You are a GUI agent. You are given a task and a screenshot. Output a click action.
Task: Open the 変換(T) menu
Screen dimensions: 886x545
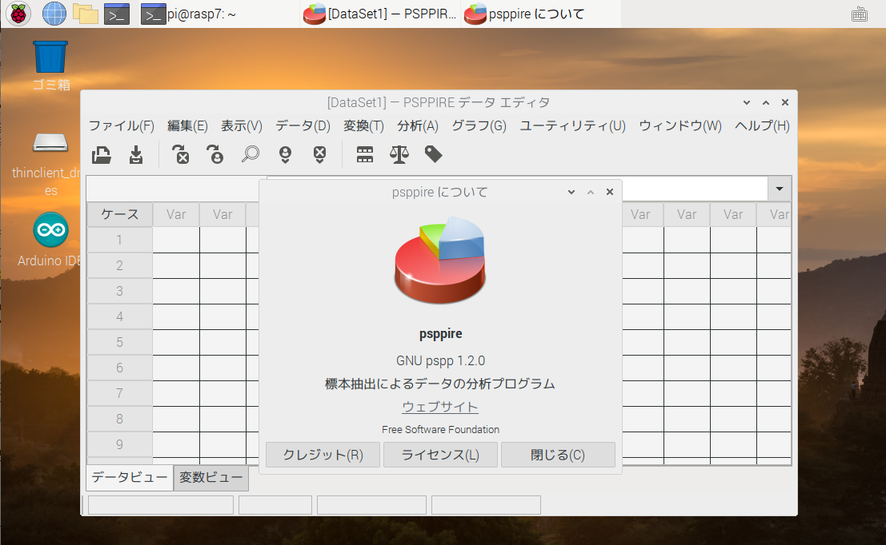(x=364, y=125)
